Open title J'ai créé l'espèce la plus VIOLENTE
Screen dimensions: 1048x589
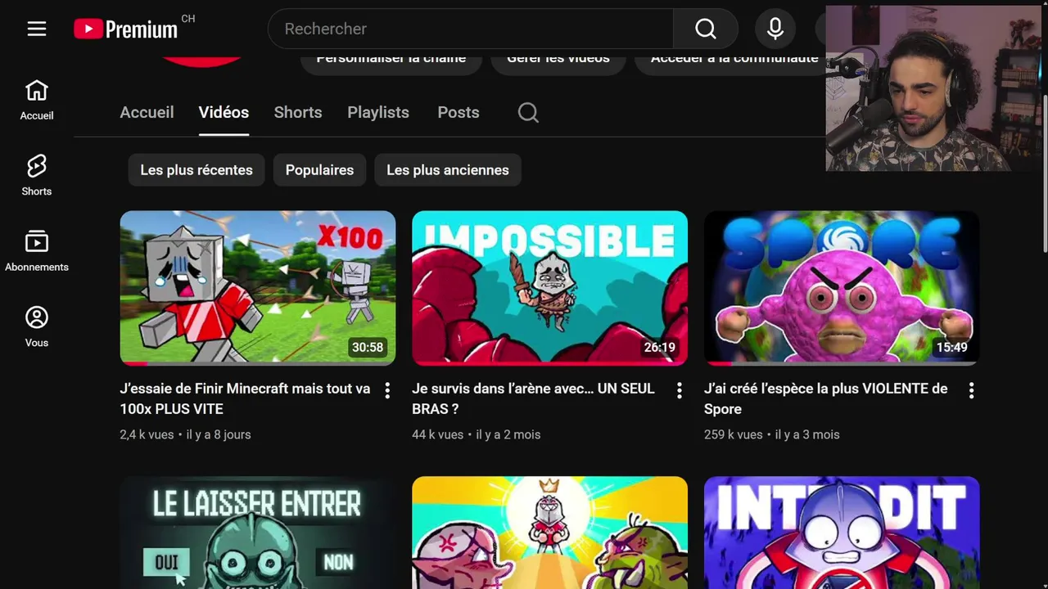[826, 398]
